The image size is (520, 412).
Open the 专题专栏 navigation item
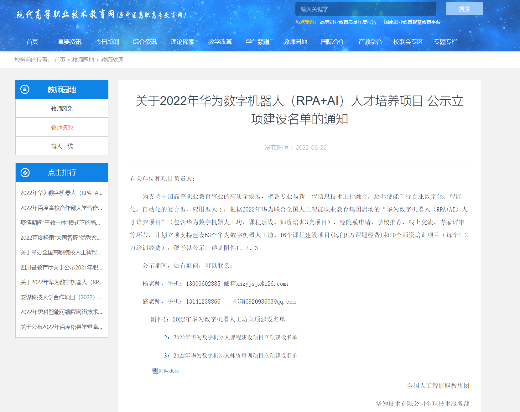tap(446, 42)
